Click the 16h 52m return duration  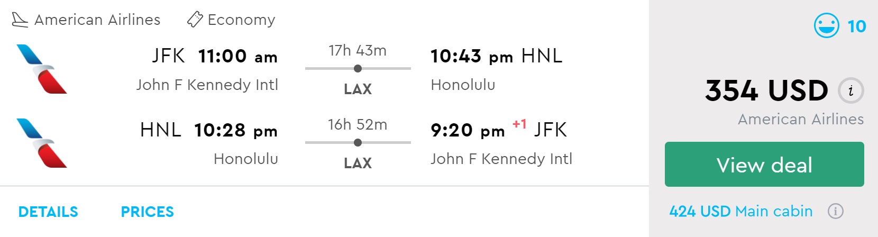click(358, 125)
